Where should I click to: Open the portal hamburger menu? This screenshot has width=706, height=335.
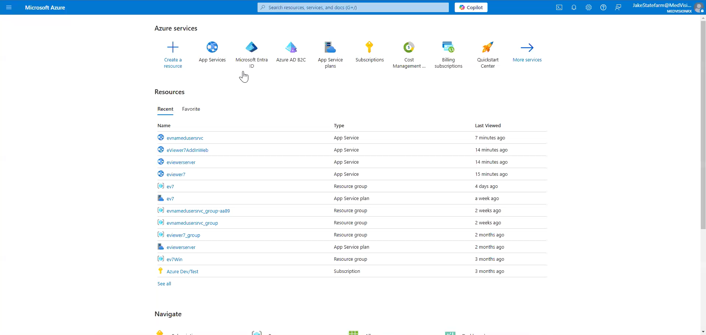[9, 7]
